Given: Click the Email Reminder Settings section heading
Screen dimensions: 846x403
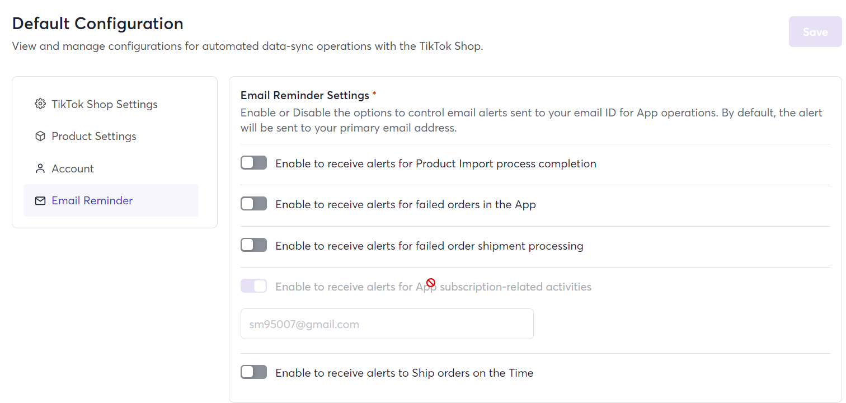Looking at the screenshot, I should 305,95.
